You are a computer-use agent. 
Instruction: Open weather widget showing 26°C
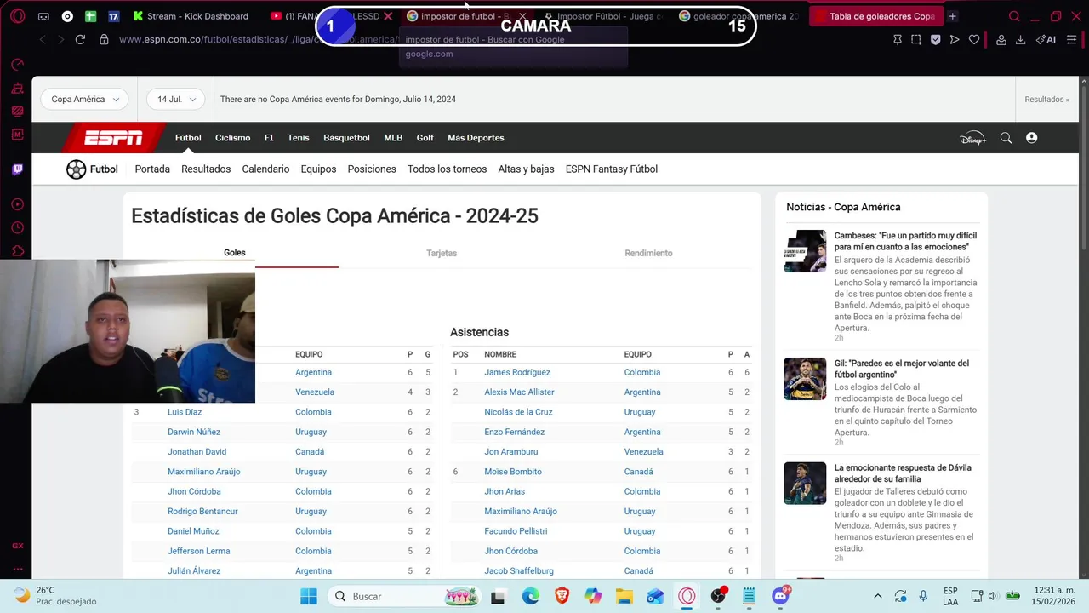point(56,596)
